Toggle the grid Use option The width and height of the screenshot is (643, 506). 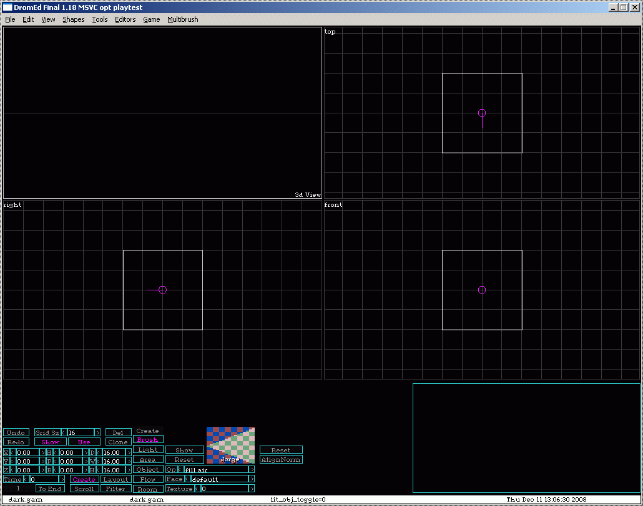(x=84, y=442)
